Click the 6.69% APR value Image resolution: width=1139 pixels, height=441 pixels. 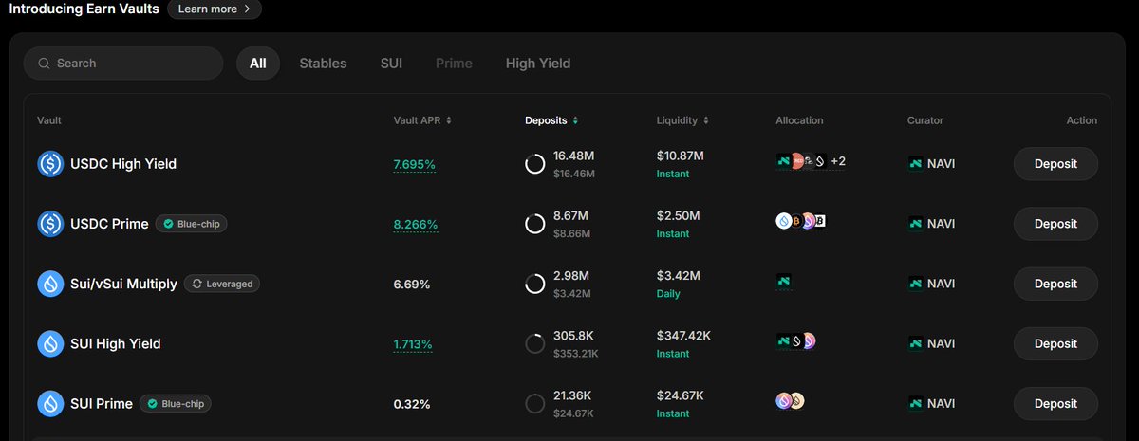tap(412, 284)
